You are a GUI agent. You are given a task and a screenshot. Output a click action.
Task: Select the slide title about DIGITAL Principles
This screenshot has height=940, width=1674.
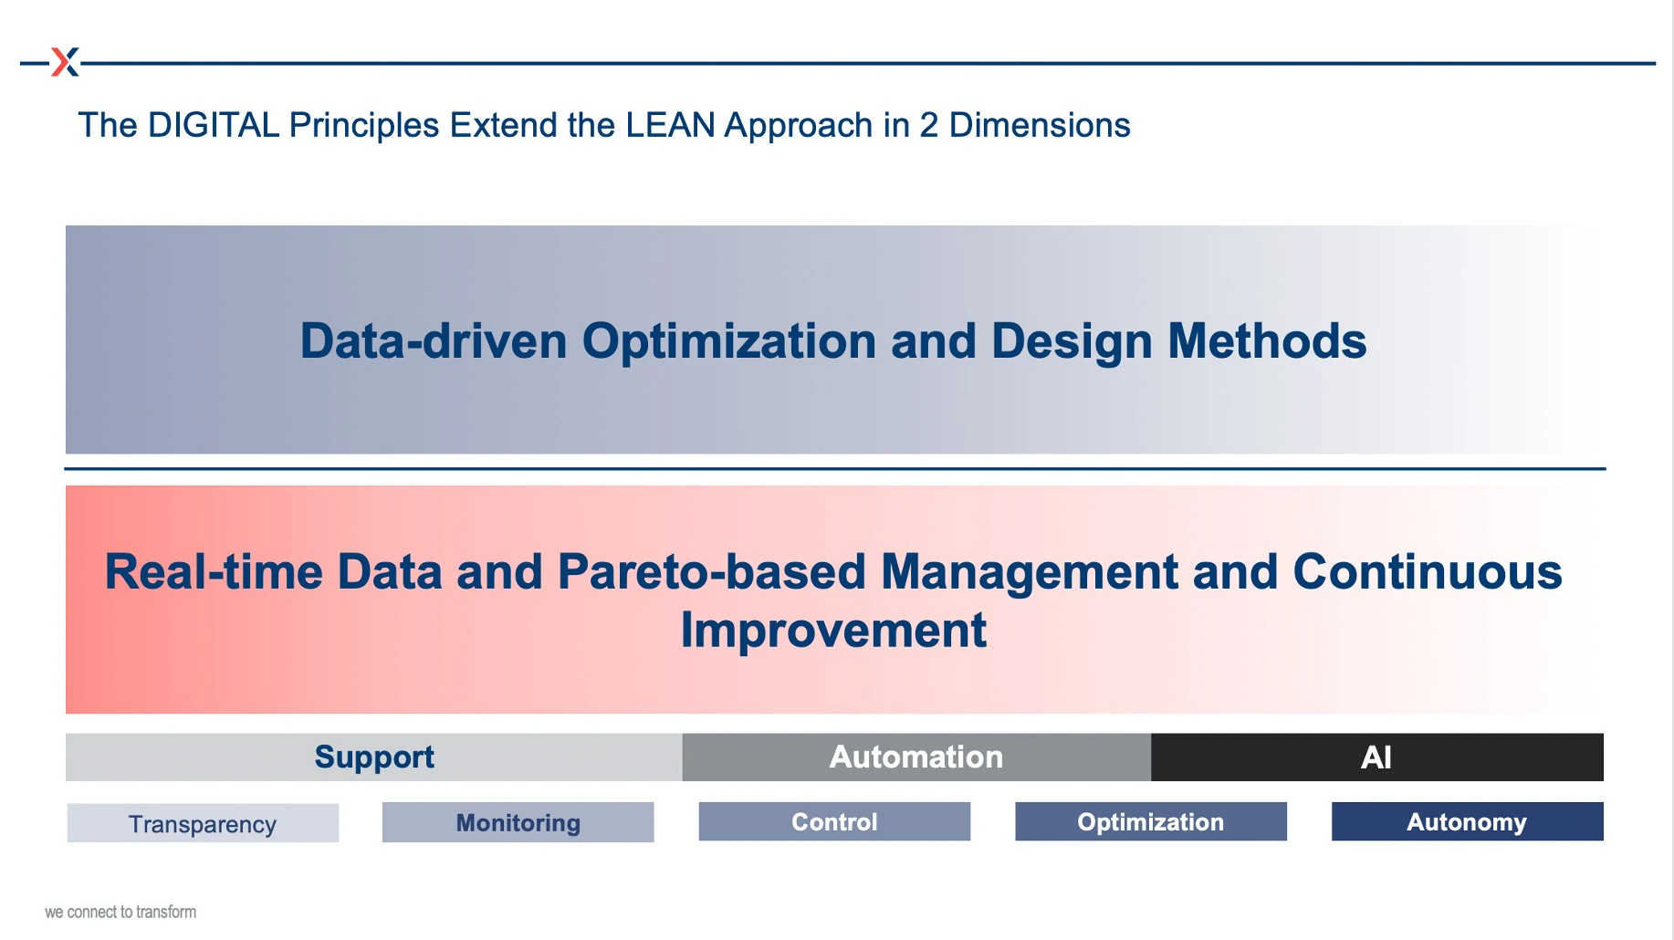click(603, 125)
